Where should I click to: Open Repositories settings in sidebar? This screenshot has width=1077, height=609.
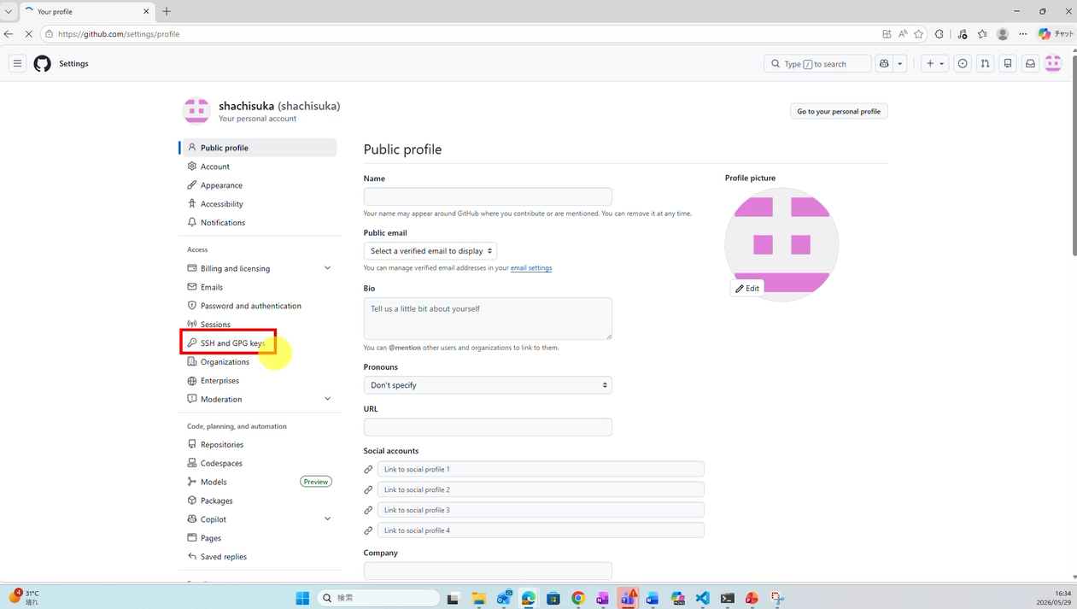click(x=260, y=445)
